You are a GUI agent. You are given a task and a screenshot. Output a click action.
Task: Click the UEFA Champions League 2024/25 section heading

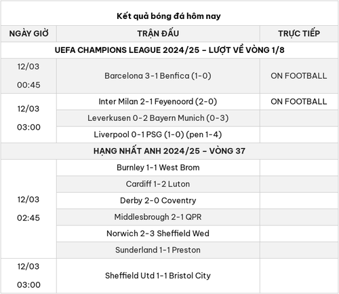pos(169,50)
